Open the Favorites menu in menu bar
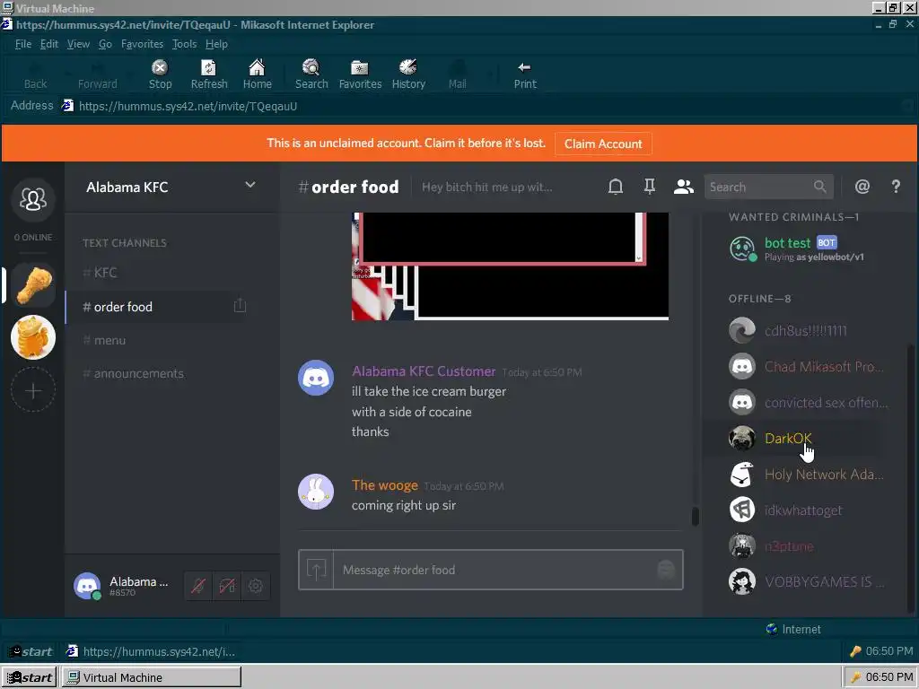The image size is (919, 689). pos(142,44)
